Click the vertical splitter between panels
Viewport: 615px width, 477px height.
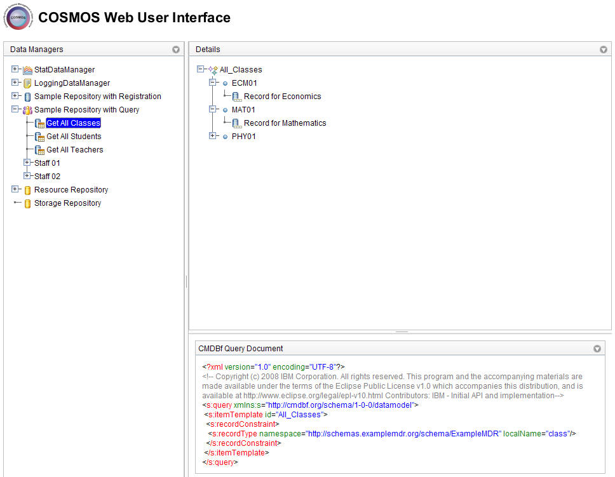[186, 281]
